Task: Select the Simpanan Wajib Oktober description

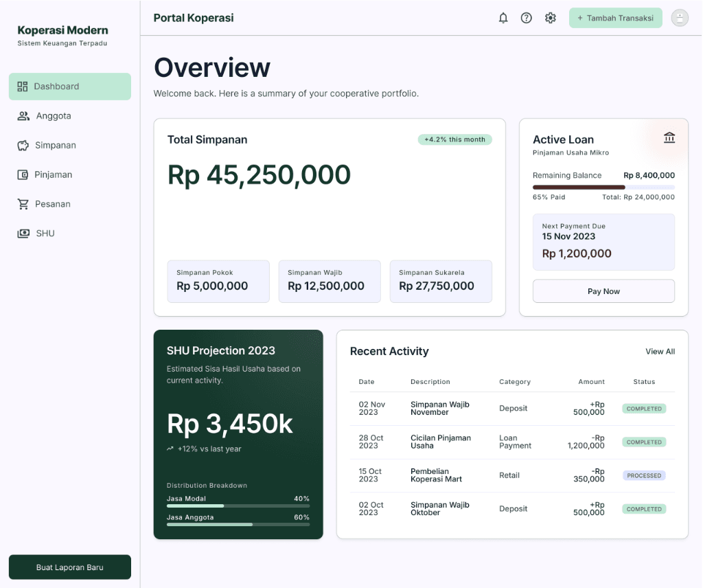Action: point(440,508)
